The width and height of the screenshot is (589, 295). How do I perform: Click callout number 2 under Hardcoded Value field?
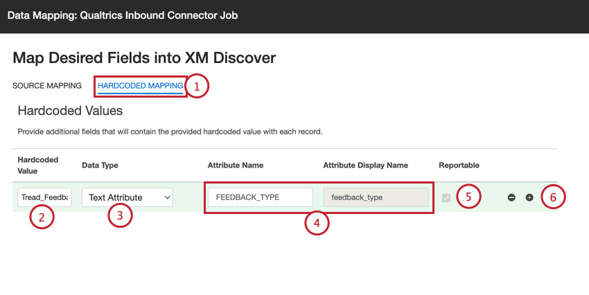42,217
